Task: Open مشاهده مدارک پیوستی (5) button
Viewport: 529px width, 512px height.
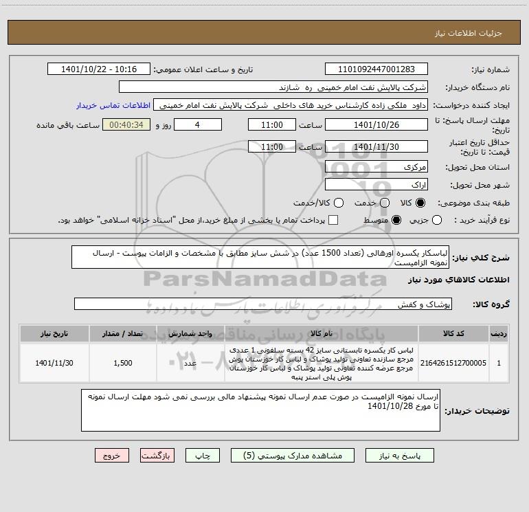Action: pyautogui.click(x=293, y=456)
